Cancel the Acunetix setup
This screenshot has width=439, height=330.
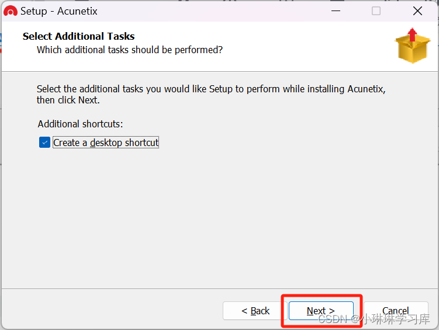[396, 311]
